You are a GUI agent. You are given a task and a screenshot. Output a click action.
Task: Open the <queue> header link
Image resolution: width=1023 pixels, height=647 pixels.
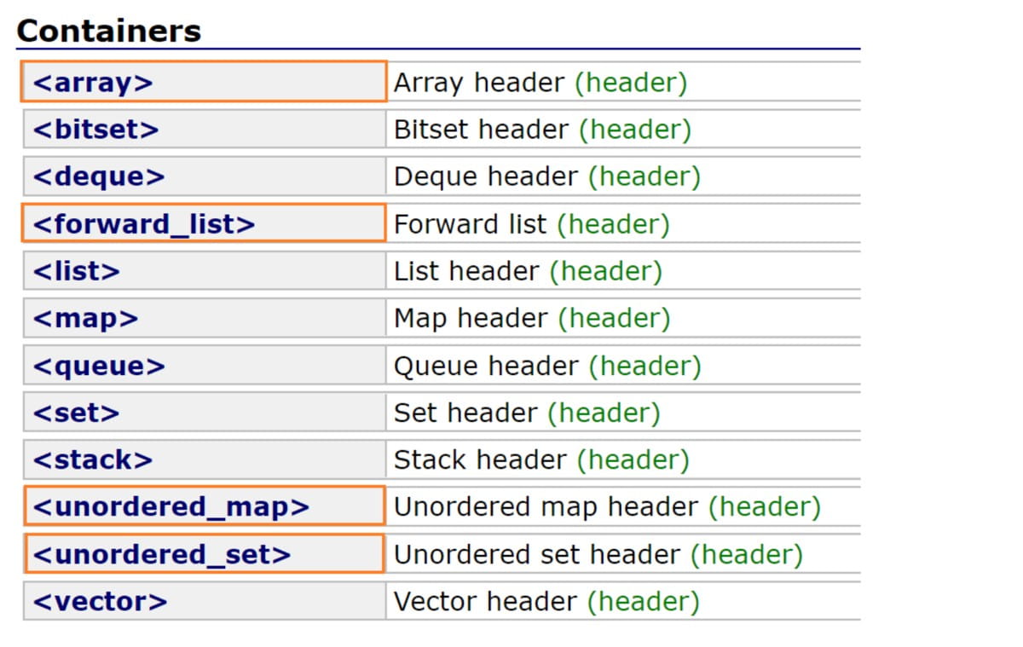[99, 366]
